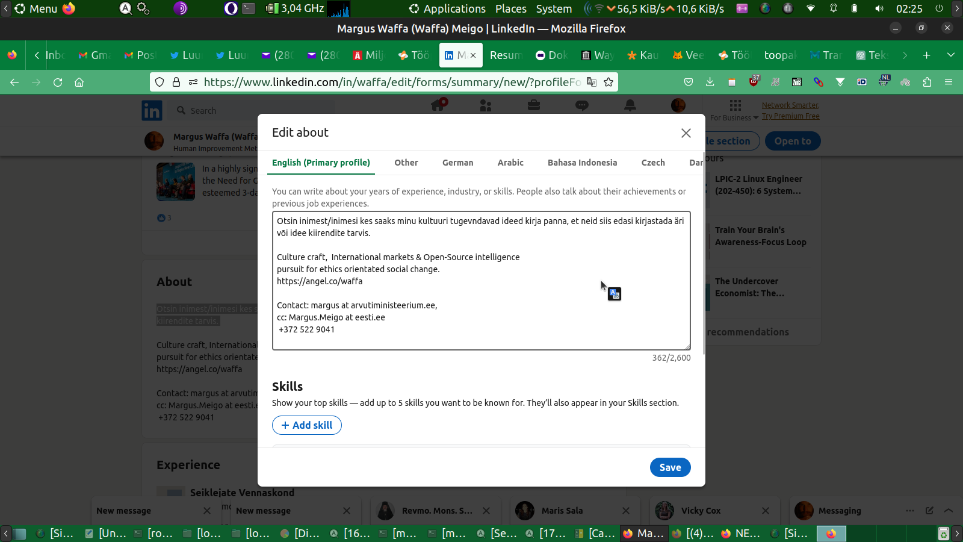Open the Menu launcher in top panel
Viewport: 963px width, 542px height.
36,8
